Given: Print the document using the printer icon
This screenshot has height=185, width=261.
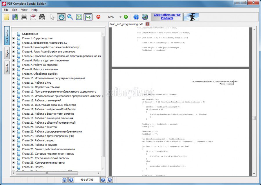Looking at the screenshot, I should [24, 17].
